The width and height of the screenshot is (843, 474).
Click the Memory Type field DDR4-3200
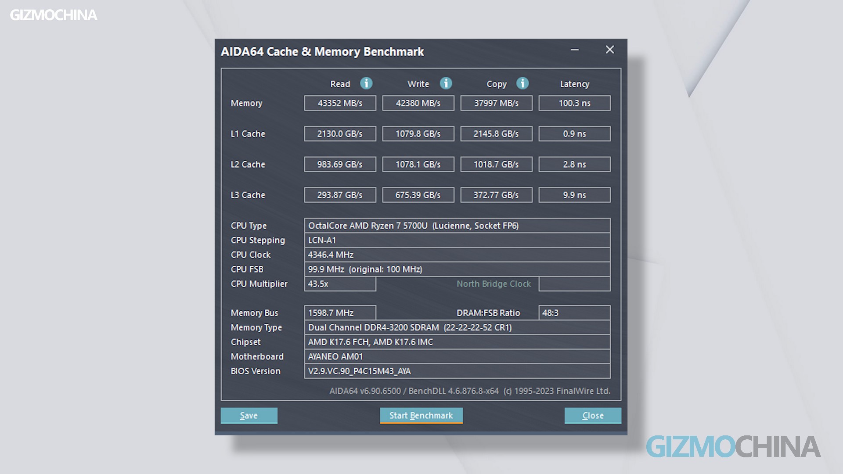[x=457, y=327]
